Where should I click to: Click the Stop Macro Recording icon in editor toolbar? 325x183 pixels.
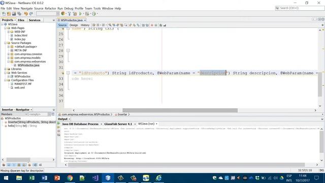point(156,25)
